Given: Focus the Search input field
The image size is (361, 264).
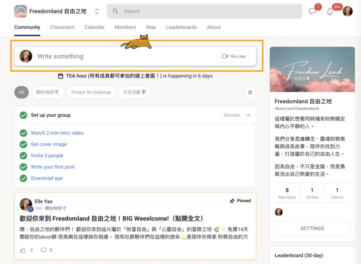Looking at the screenshot, I should pyautogui.click(x=204, y=11).
